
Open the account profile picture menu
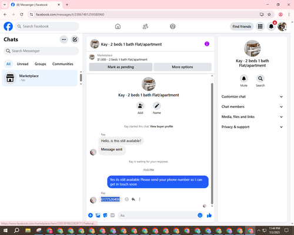pos(282,26)
